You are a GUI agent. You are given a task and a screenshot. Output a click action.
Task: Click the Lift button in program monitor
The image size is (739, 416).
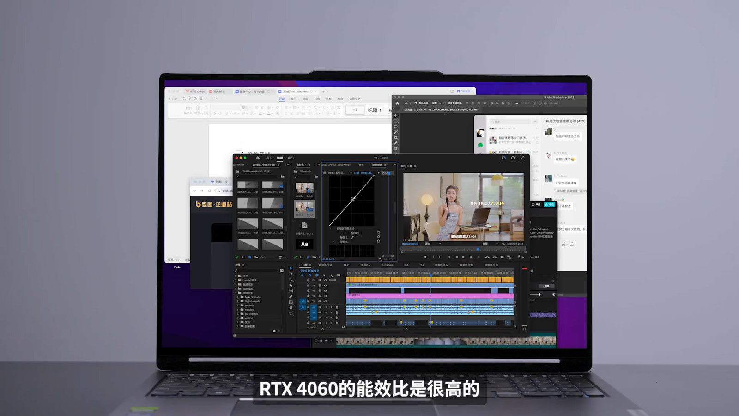click(x=487, y=257)
